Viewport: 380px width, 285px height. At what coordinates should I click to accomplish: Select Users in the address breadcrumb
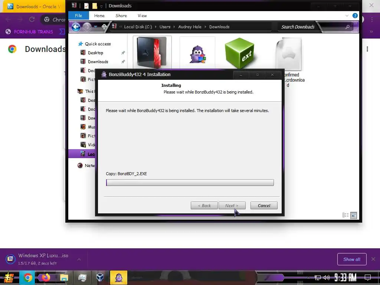[x=165, y=27]
